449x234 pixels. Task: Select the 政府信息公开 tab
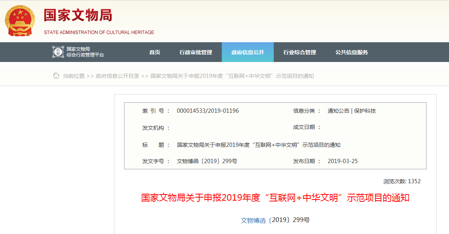[x=247, y=52]
